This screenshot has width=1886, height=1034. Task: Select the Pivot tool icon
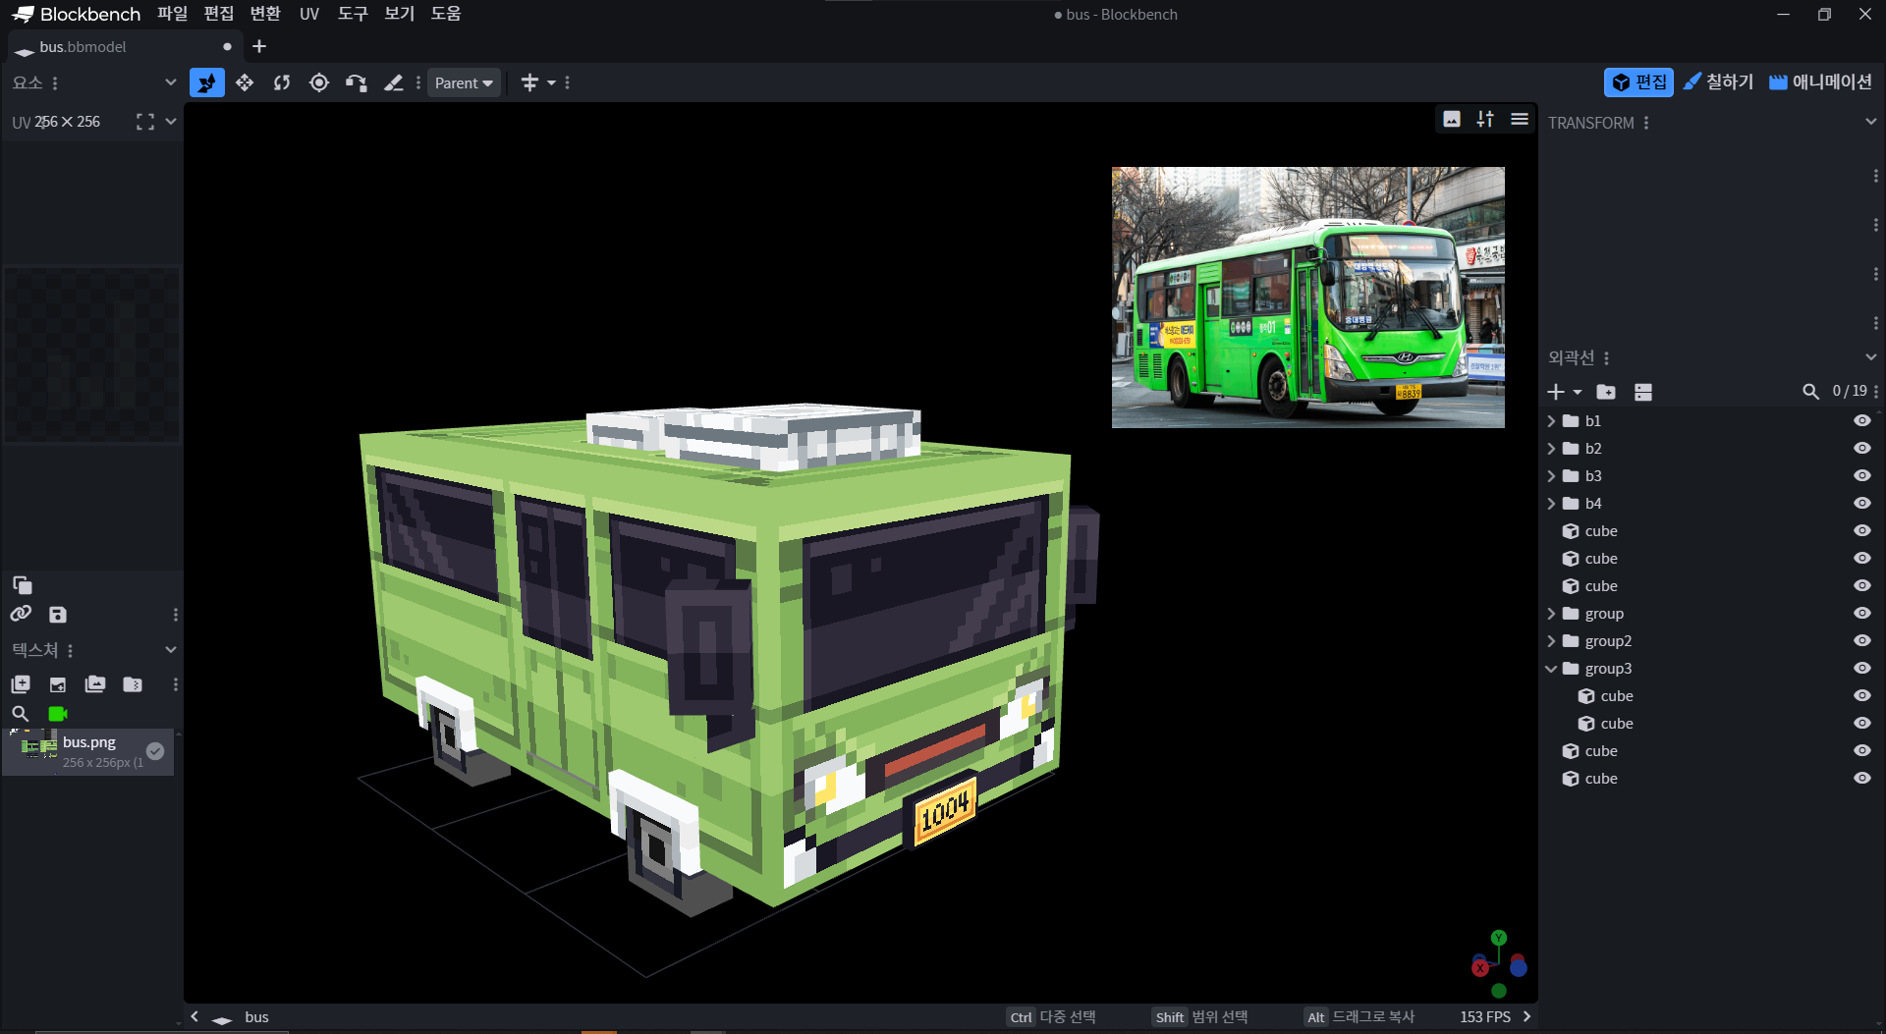pyautogui.click(x=319, y=83)
